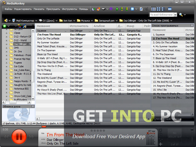196x147 pixels.
Task: Switch to album art grid view
Action: [159, 9]
